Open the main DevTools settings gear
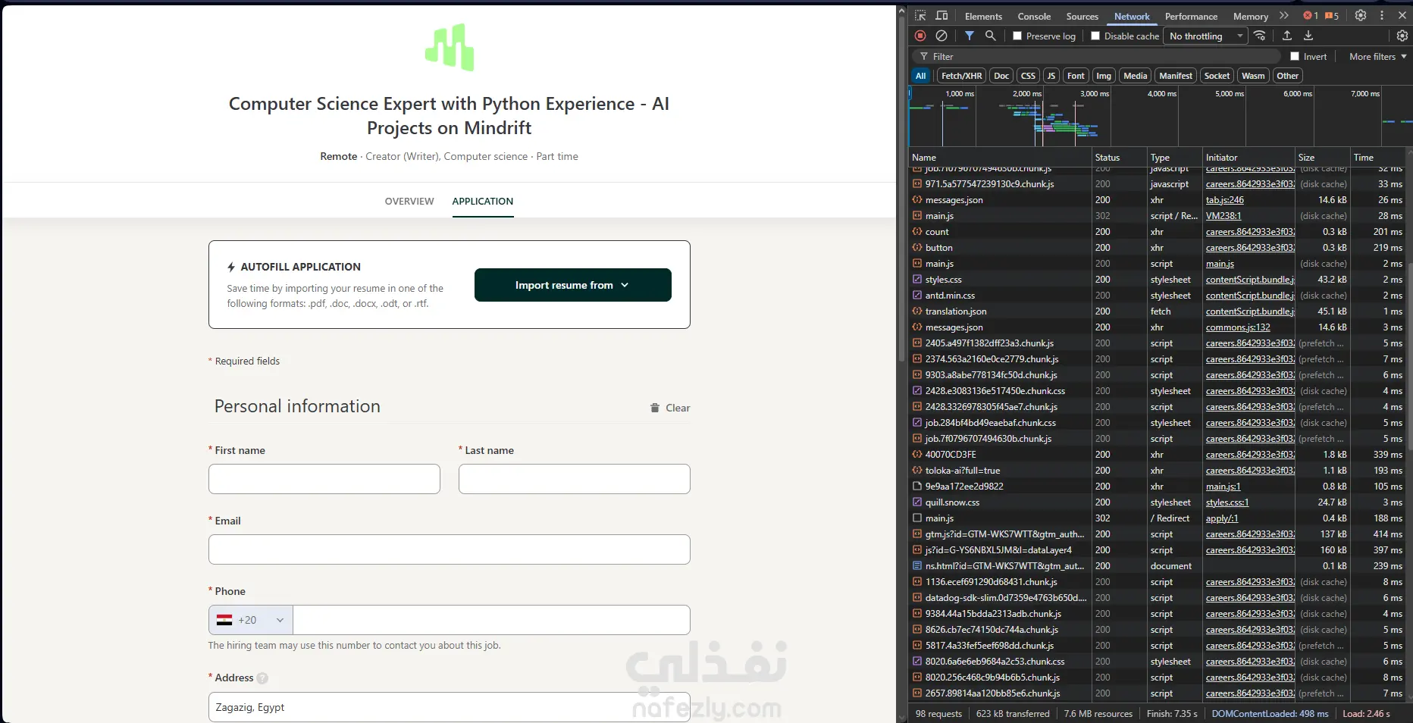This screenshot has height=723, width=1413. click(1361, 16)
